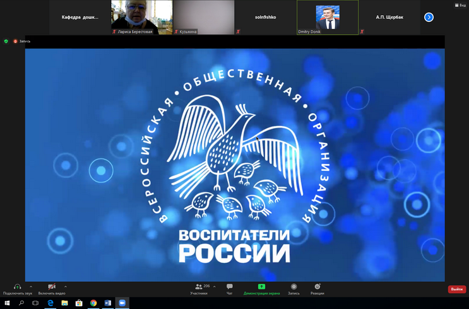Click green encryption shield icon
The image size is (469, 309).
6,41
